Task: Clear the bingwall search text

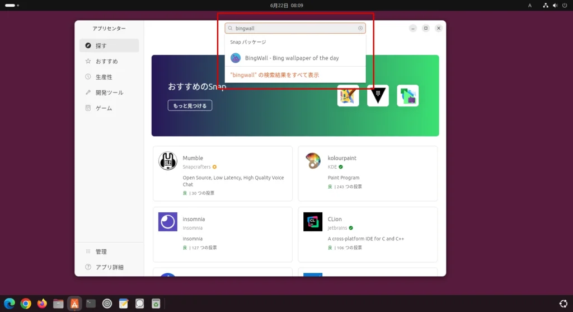Action: [360, 28]
